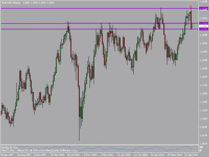Image resolution: width=209 pixels, height=157 pixels.
Task: Click the 1.0570 value on price axis
Action: click(204, 144)
